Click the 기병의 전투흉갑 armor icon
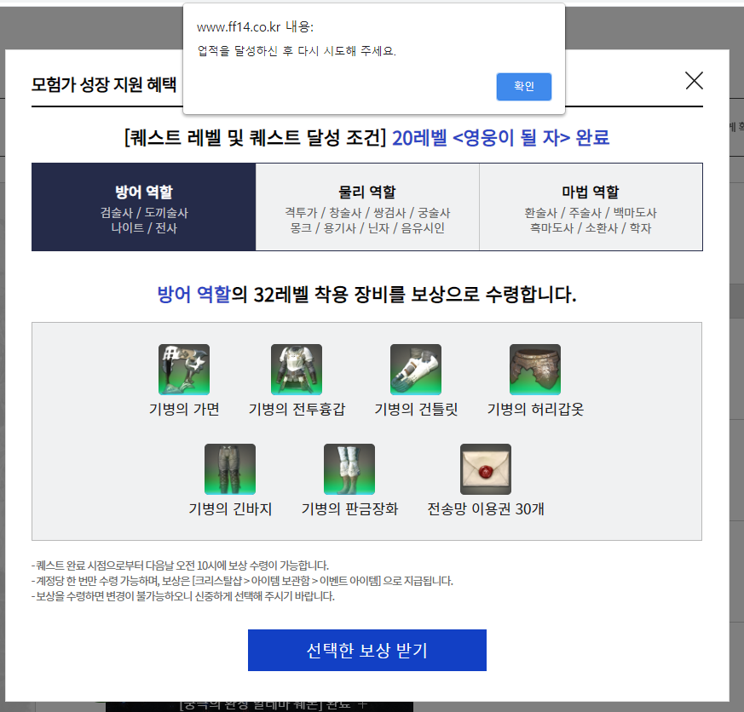Screen dimensions: 744x712 click(x=297, y=370)
